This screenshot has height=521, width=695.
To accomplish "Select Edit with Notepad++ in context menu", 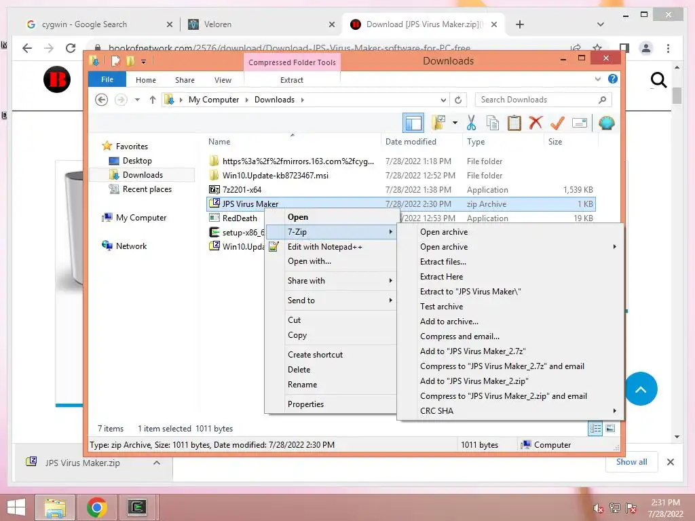I will 325,247.
